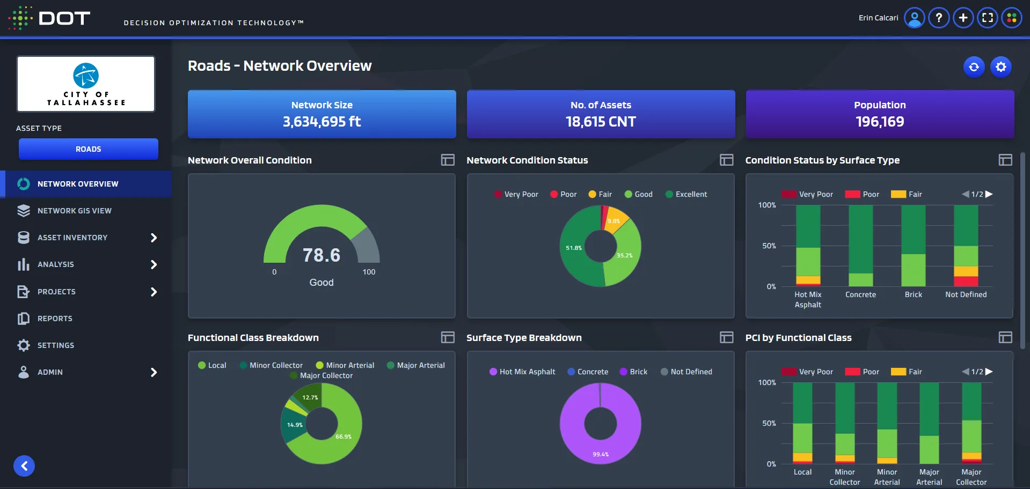
Task: Expand the Analysis chevron
Action: click(x=154, y=264)
